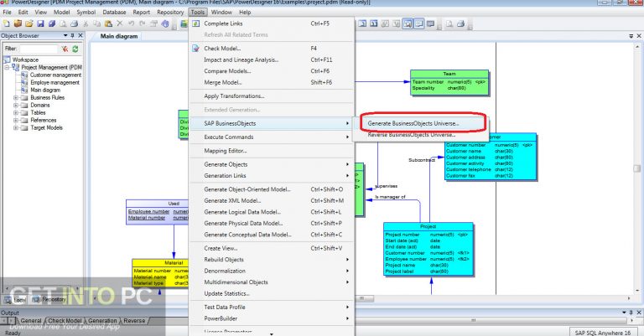Click the Print Preview icon on the right toolbar
The width and height of the screenshot is (644, 336).
[449, 23]
